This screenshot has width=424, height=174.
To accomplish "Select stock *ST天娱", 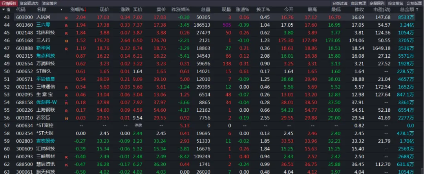I will click(x=45, y=133).
